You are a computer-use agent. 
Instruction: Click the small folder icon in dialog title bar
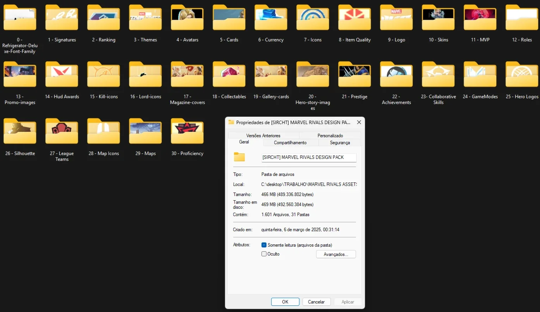[231, 122]
